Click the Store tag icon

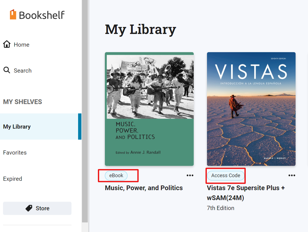(29, 208)
